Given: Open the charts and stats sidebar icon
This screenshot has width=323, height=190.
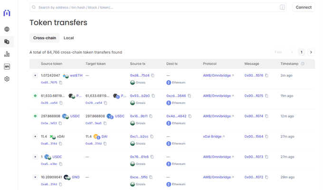Looking at the screenshot, I should (x=7, y=54).
